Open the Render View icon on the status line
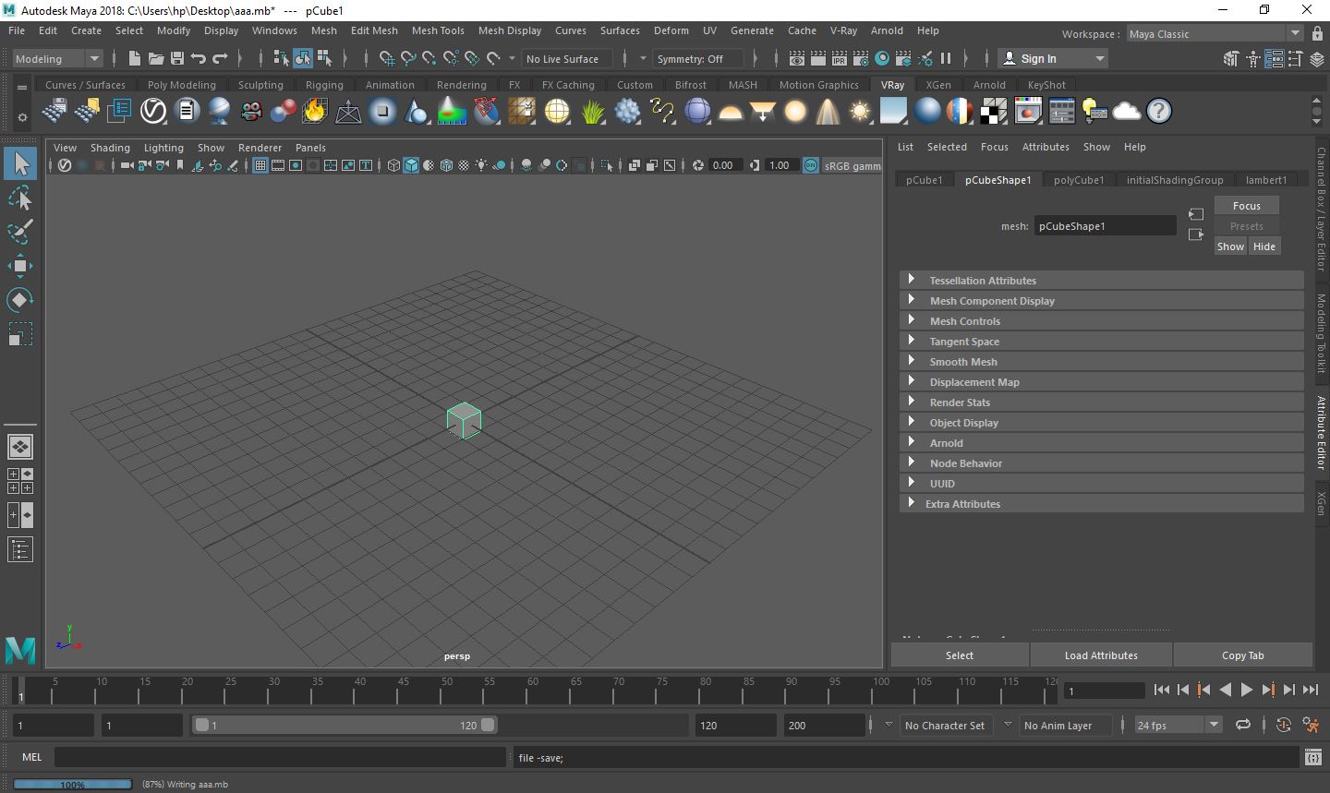This screenshot has width=1330, height=793. (797, 58)
